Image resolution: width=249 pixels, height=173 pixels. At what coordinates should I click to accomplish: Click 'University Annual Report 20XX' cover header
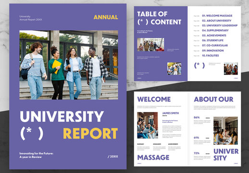pos(31,18)
